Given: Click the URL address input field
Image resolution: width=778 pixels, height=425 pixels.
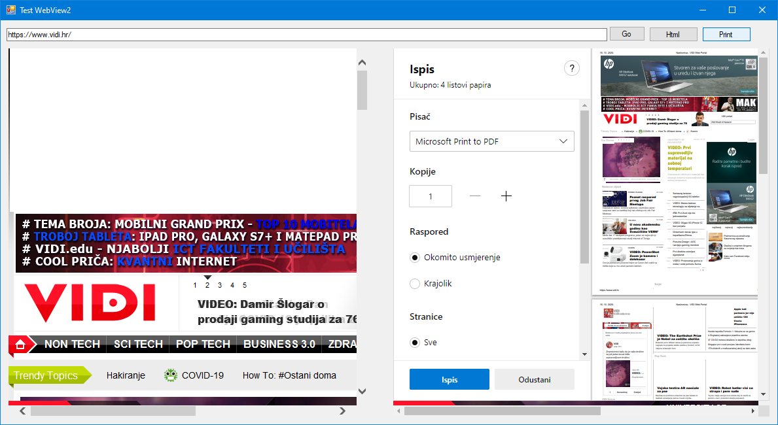Looking at the screenshot, I should [306, 34].
